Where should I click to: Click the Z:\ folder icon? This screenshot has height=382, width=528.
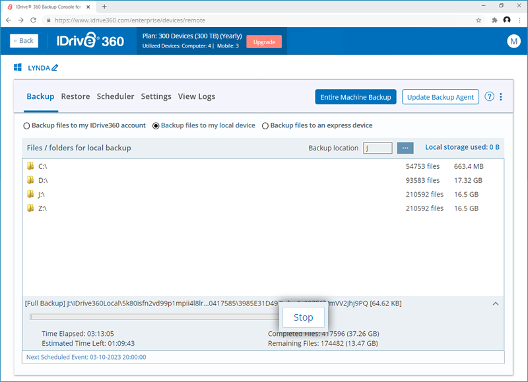point(30,208)
